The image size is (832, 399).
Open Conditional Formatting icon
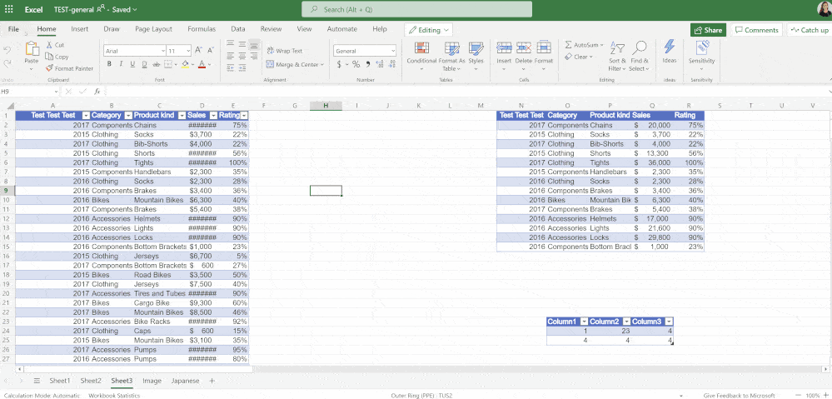[422, 48]
